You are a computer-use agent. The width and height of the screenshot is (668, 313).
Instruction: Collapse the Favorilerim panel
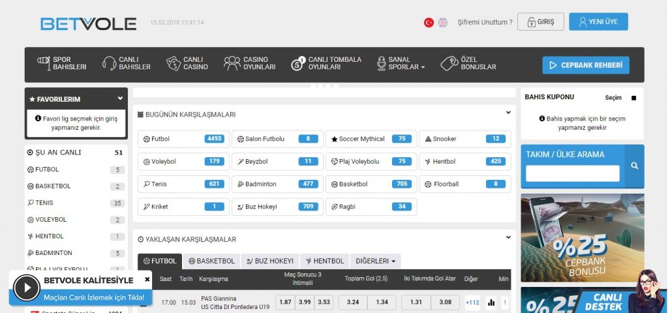coord(120,98)
